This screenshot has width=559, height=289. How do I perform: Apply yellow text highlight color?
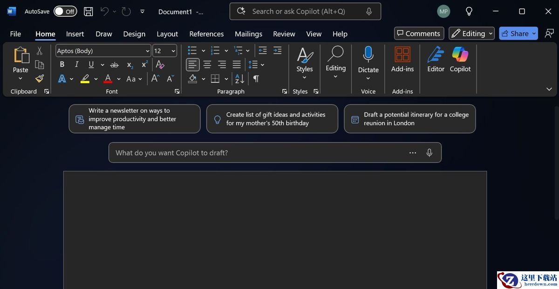[85, 79]
